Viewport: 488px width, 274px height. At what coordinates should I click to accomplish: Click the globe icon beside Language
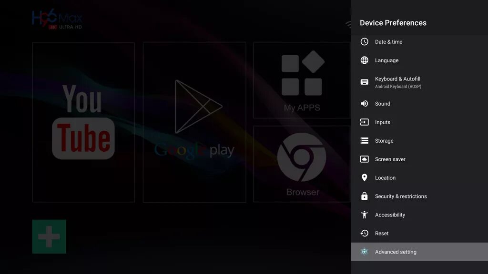click(364, 60)
